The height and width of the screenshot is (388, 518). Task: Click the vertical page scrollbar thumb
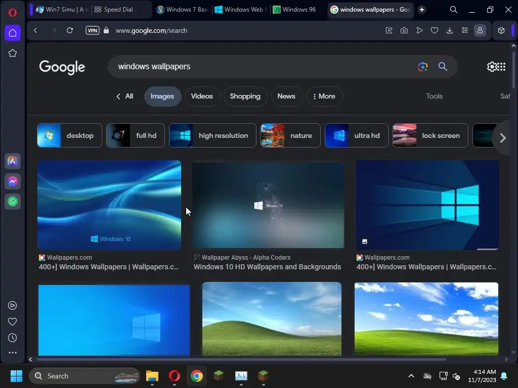tap(513, 69)
